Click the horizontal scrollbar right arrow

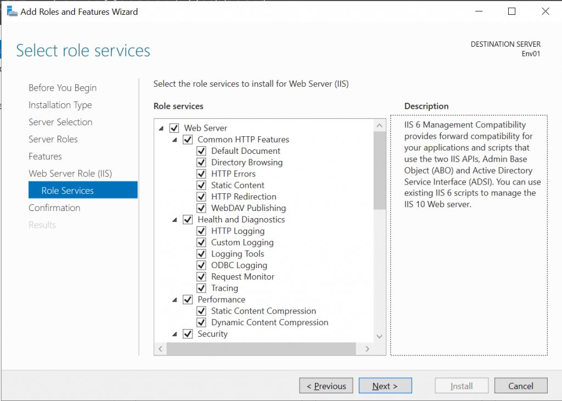click(367, 349)
